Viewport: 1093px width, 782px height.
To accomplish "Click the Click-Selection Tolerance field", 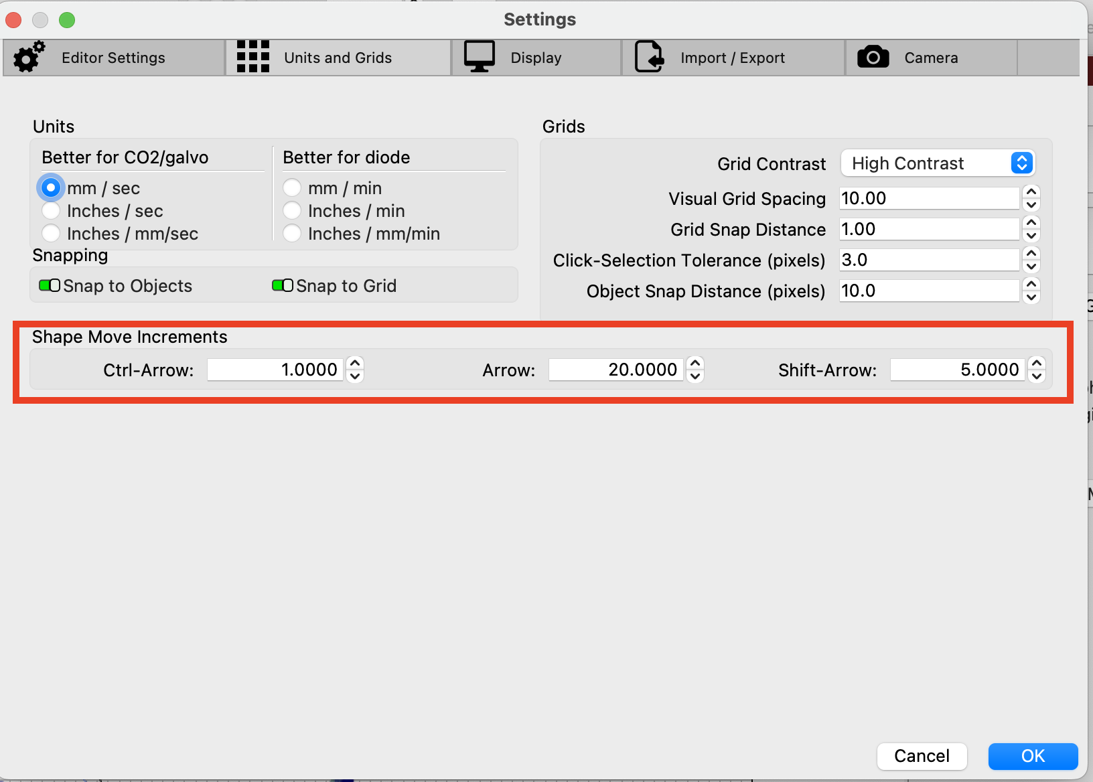I will pos(930,260).
